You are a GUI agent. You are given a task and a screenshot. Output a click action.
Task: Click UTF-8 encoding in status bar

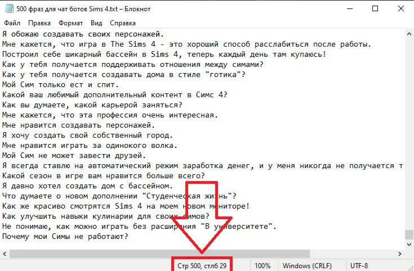pyautogui.click(x=359, y=266)
